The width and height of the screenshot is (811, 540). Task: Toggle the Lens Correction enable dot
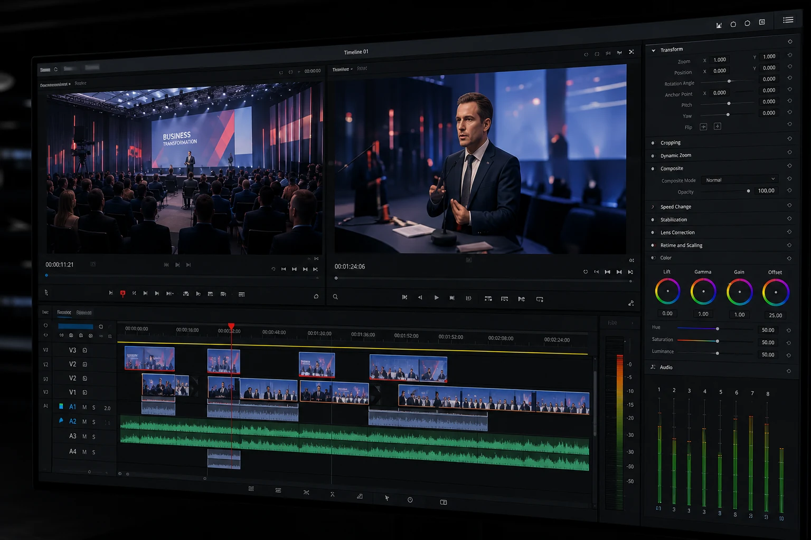(x=653, y=233)
